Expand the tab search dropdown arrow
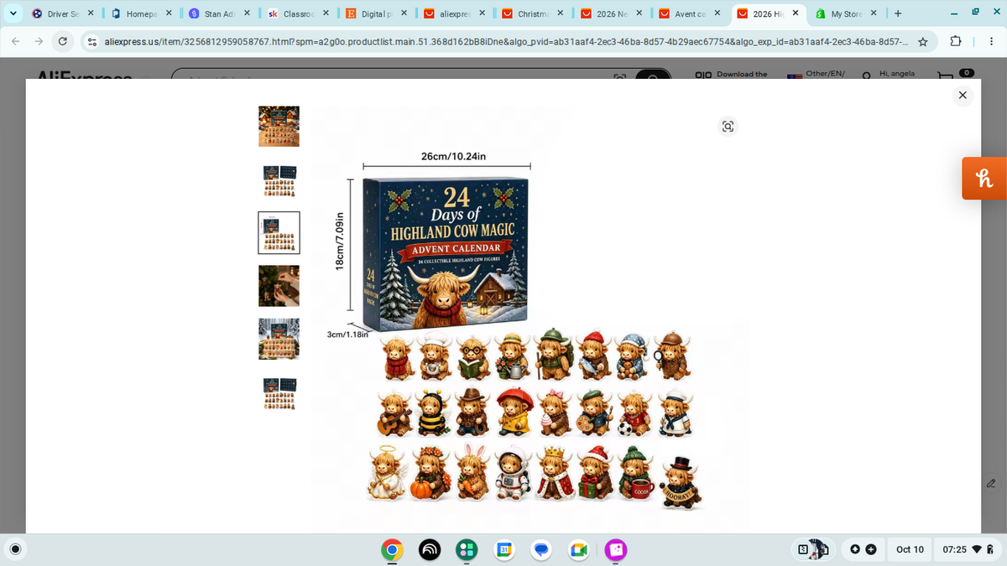The image size is (1007, 566). (x=13, y=13)
